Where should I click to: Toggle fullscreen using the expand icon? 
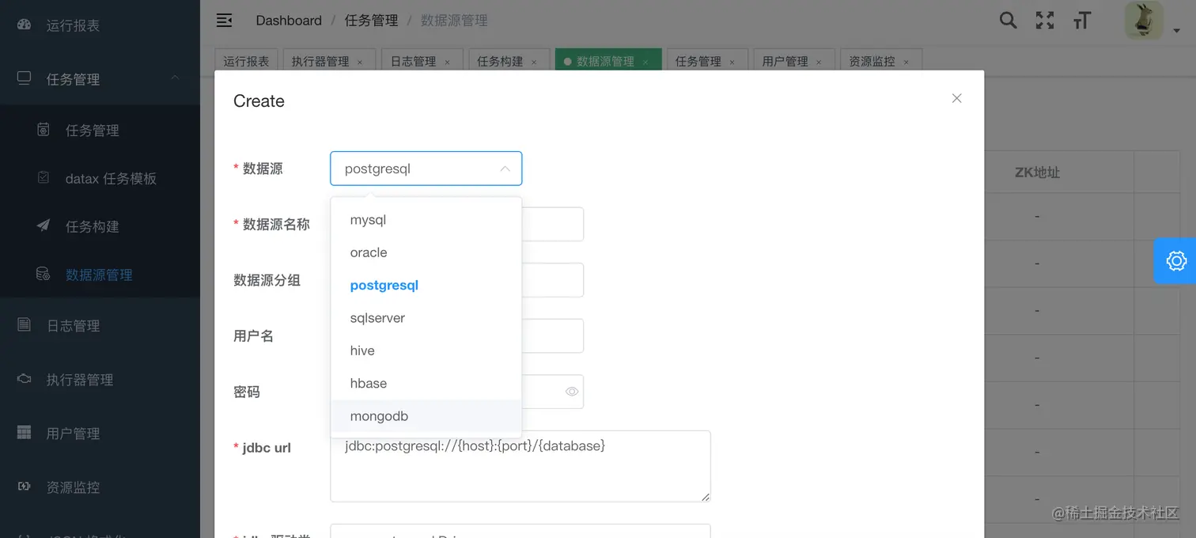1044,21
